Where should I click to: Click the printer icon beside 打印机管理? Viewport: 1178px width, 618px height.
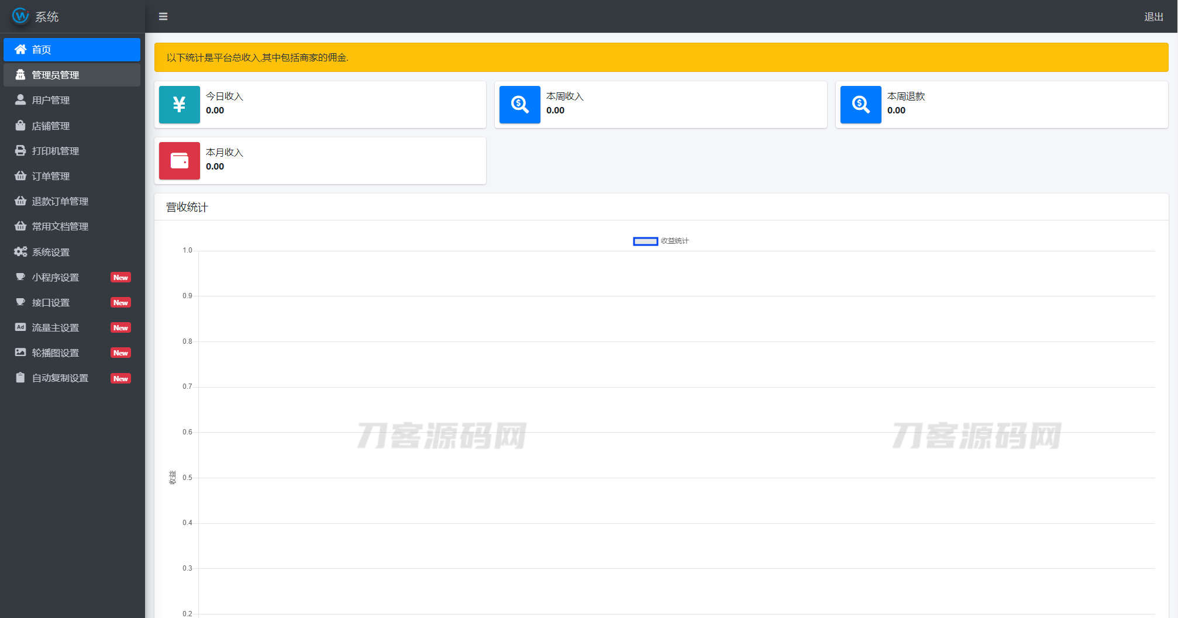[x=20, y=150]
